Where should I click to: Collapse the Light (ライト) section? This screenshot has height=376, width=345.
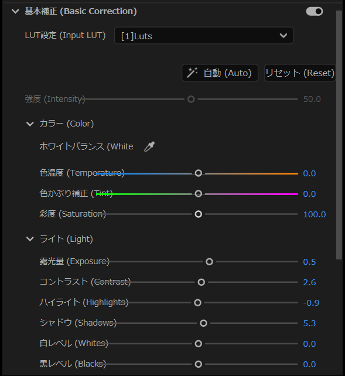coord(30,239)
